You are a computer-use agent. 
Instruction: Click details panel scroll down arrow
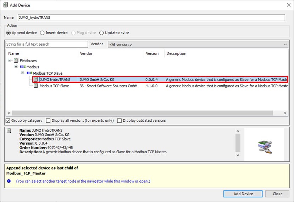tap(238, 155)
